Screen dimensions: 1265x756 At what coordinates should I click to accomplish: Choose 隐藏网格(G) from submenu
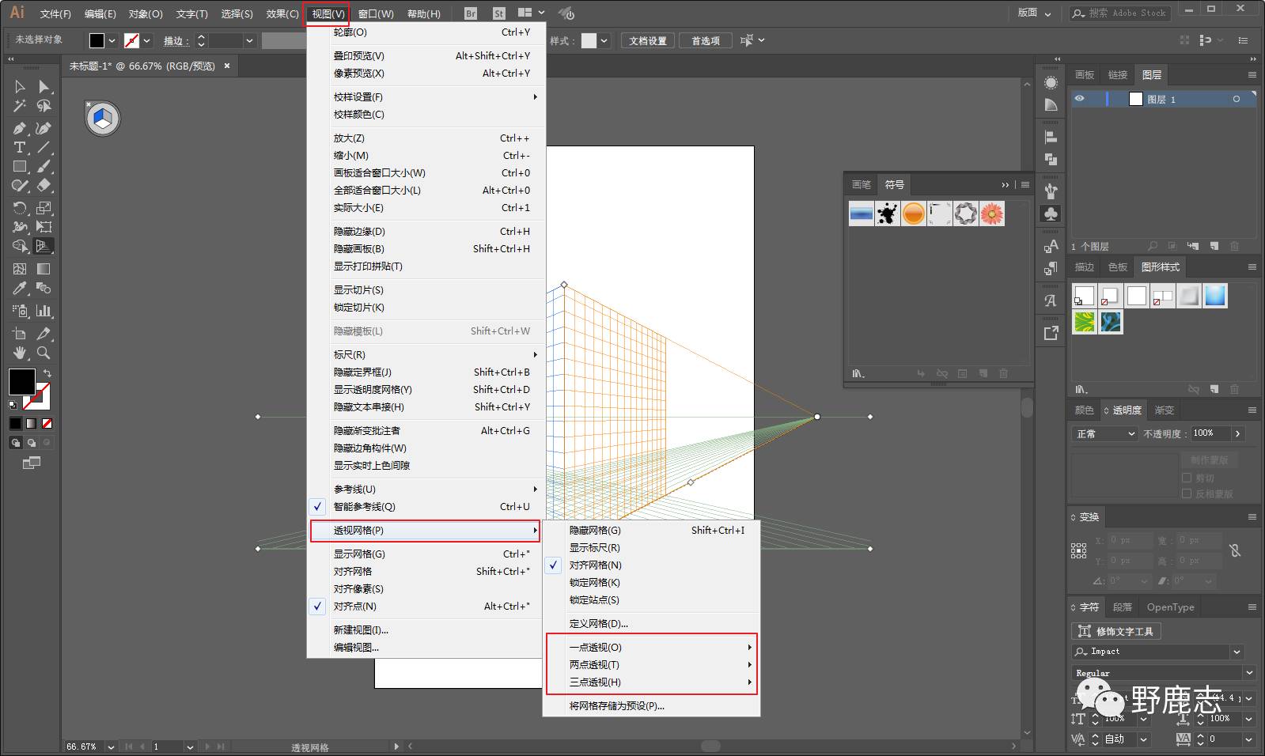(x=595, y=531)
